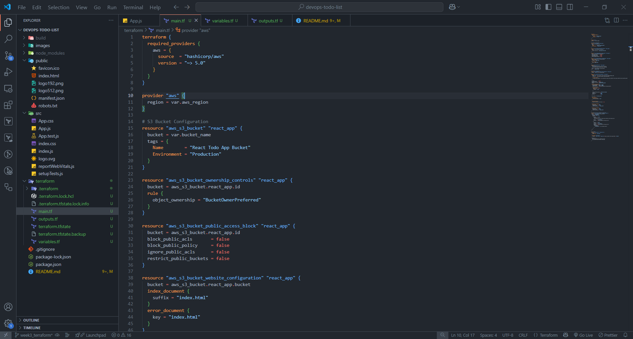The height and width of the screenshot is (339, 633).
Task: Expand the build folder
Action: pos(69,38)
